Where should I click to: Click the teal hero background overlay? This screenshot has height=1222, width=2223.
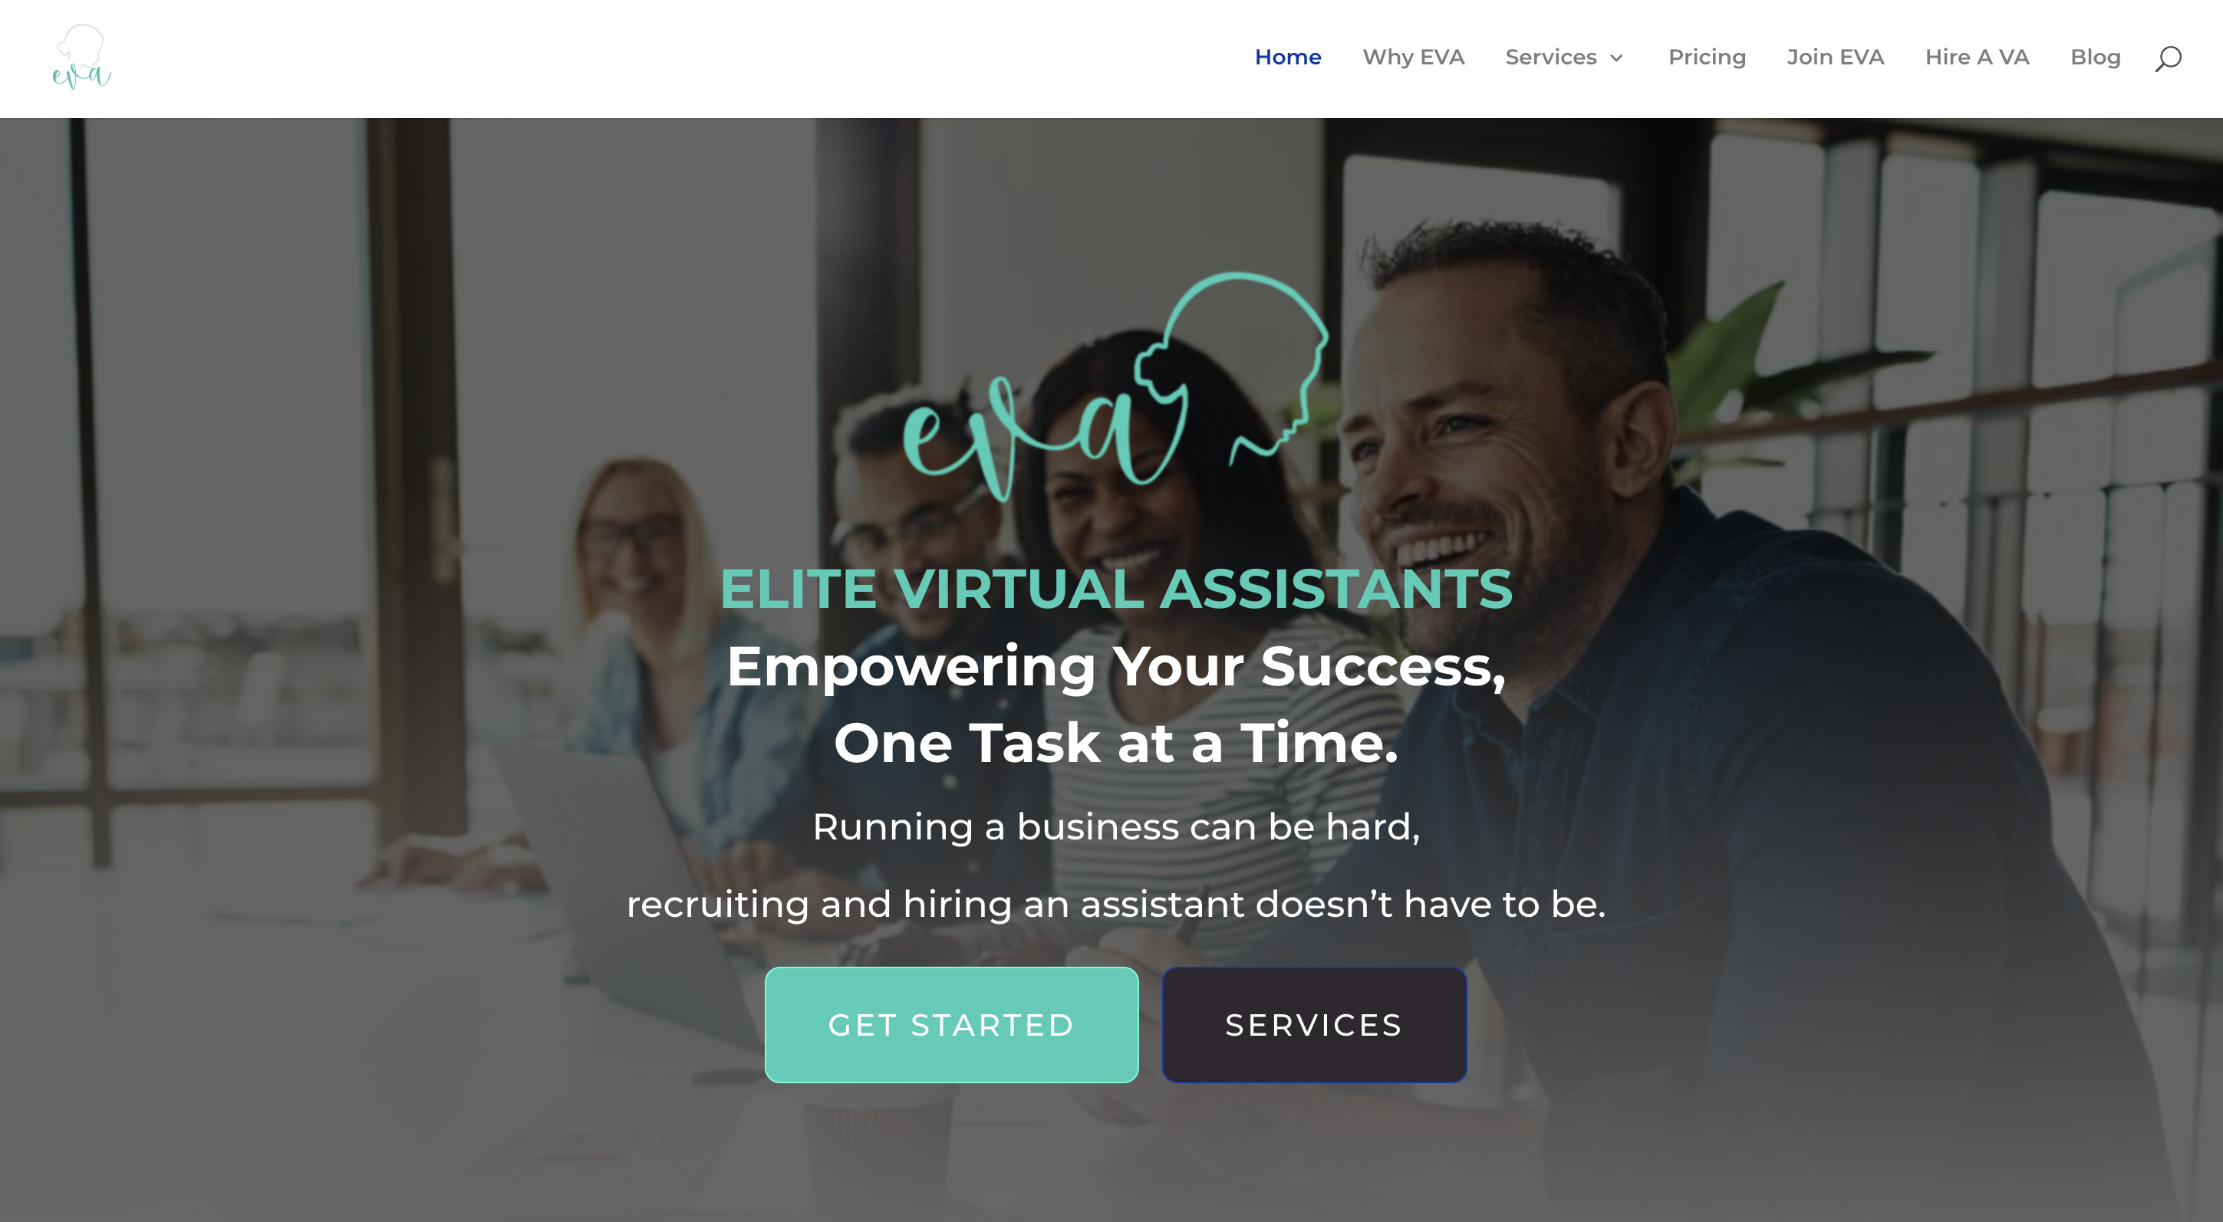click(1111, 670)
